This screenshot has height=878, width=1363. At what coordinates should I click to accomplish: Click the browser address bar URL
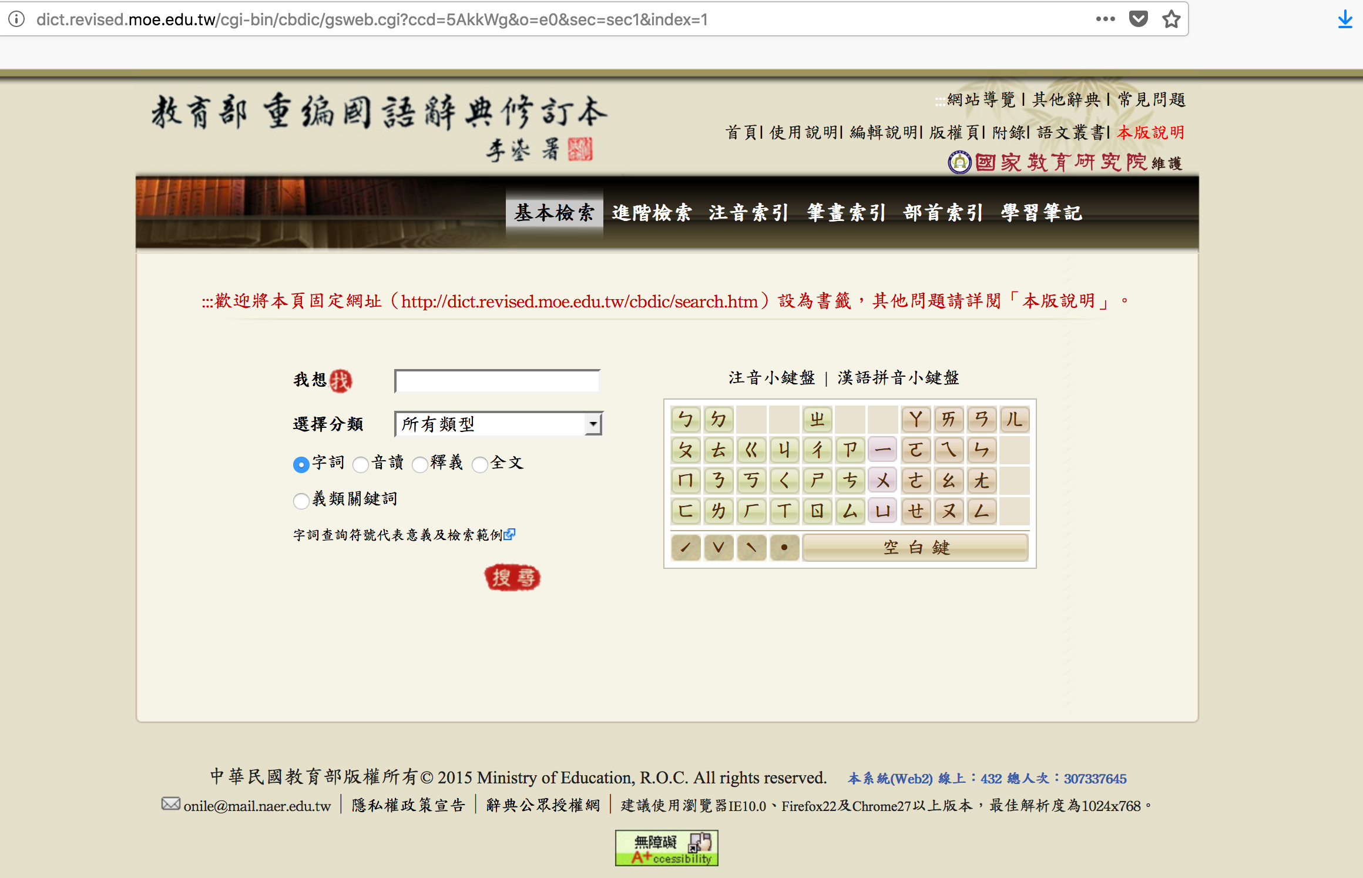371,19
